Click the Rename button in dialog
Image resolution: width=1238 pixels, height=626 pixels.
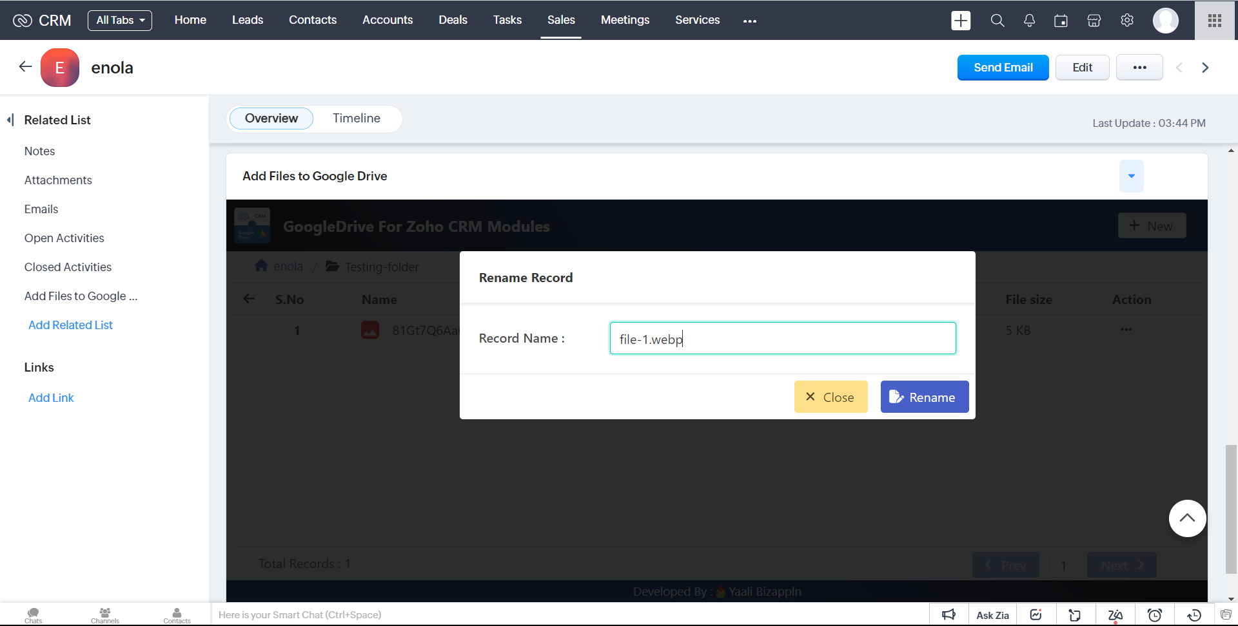coord(924,397)
